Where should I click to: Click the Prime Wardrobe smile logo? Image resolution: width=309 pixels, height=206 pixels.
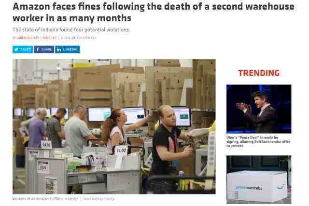pyautogui.click(x=281, y=187)
